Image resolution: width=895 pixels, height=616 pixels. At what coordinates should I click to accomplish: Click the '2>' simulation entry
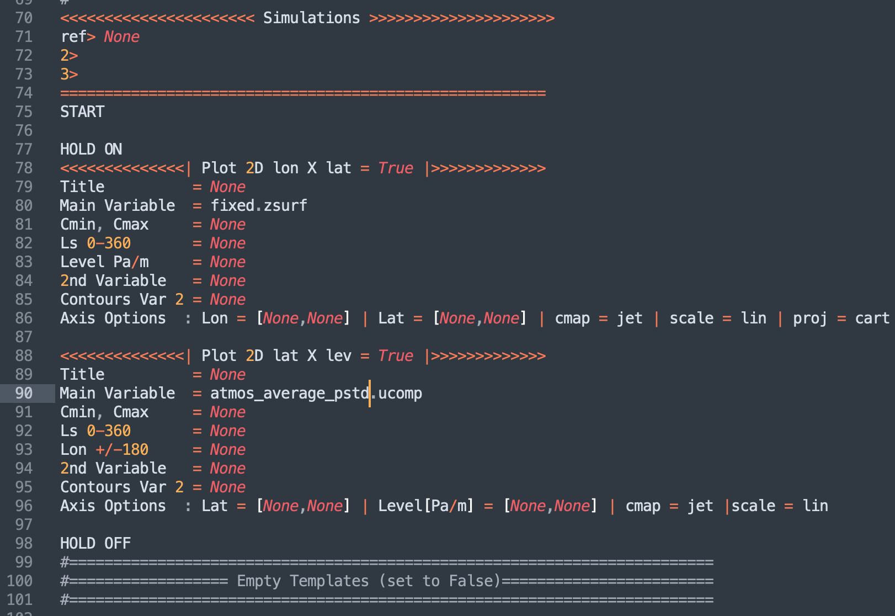pos(69,56)
